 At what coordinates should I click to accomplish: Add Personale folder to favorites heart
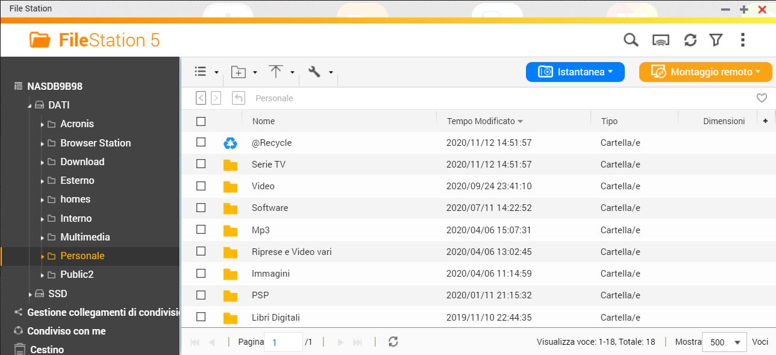762,98
